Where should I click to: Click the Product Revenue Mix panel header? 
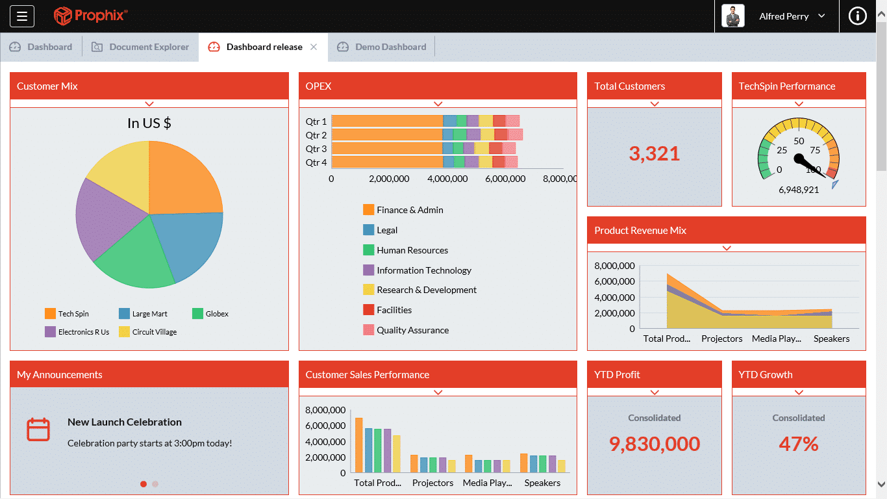click(727, 230)
